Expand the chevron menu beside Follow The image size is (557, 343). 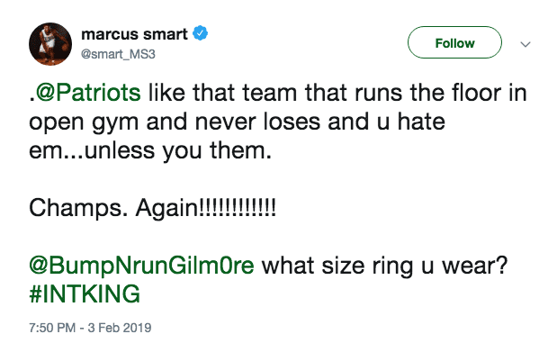[x=526, y=44]
